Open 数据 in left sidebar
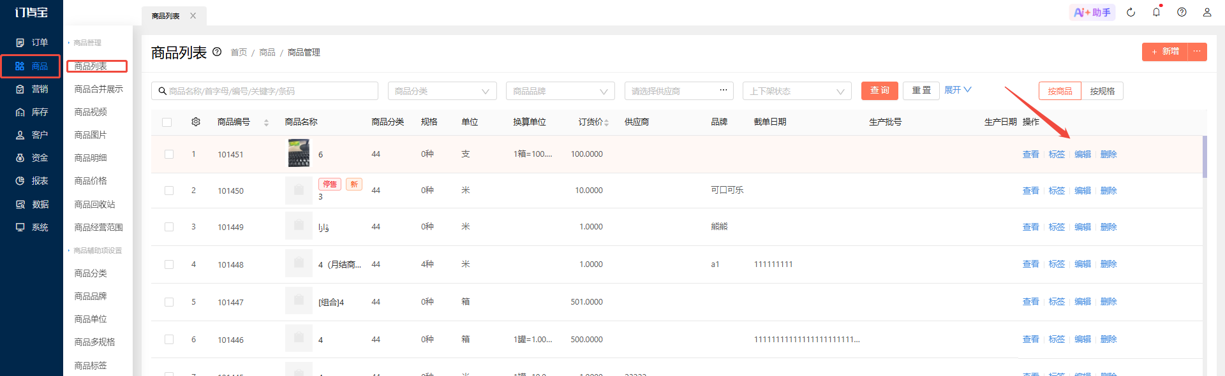Screen dimensions: 1225x376 click(32, 205)
